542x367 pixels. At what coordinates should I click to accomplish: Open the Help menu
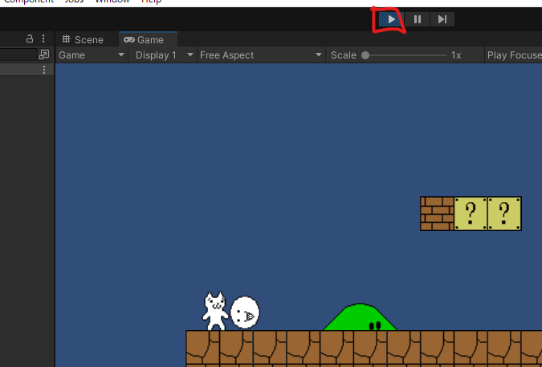tap(152, 2)
